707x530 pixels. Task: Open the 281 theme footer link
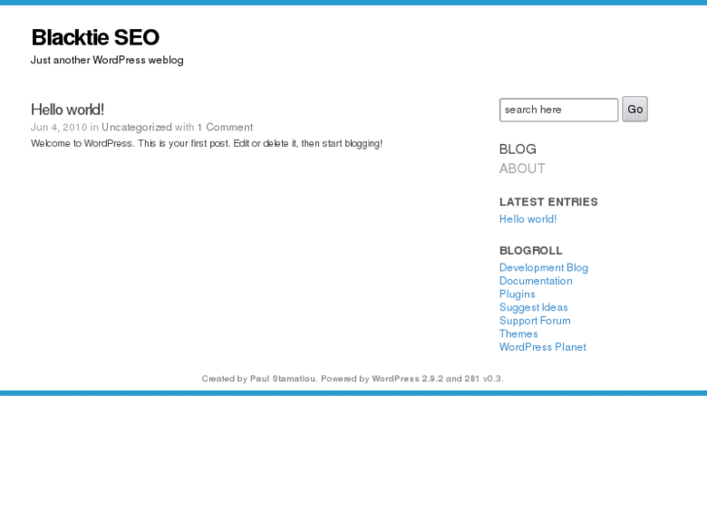click(472, 379)
